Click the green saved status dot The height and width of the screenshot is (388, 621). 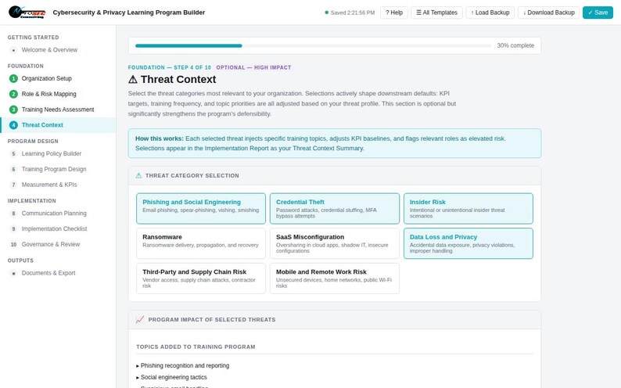tap(326, 13)
